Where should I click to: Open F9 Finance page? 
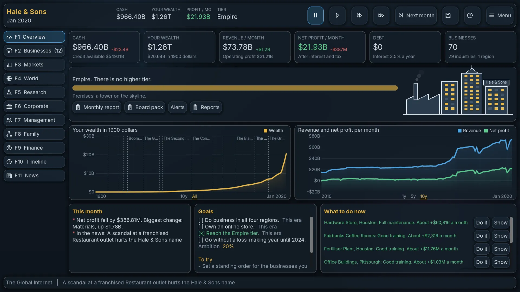(x=34, y=148)
